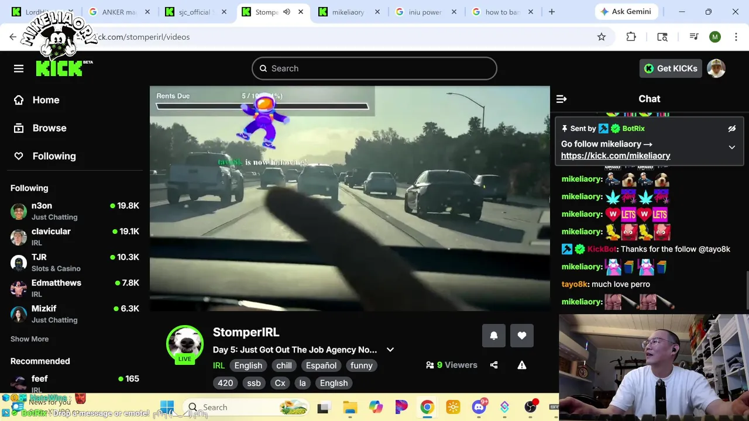Select the ssb tag

(x=254, y=383)
